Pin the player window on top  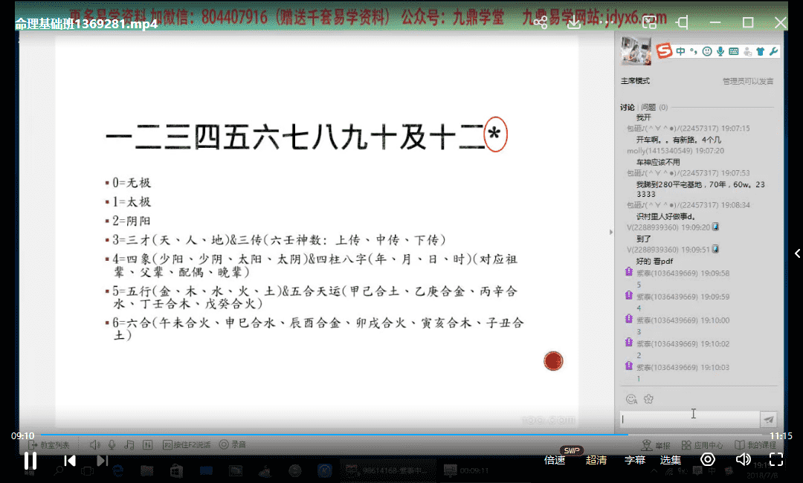(x=683, y=23)
